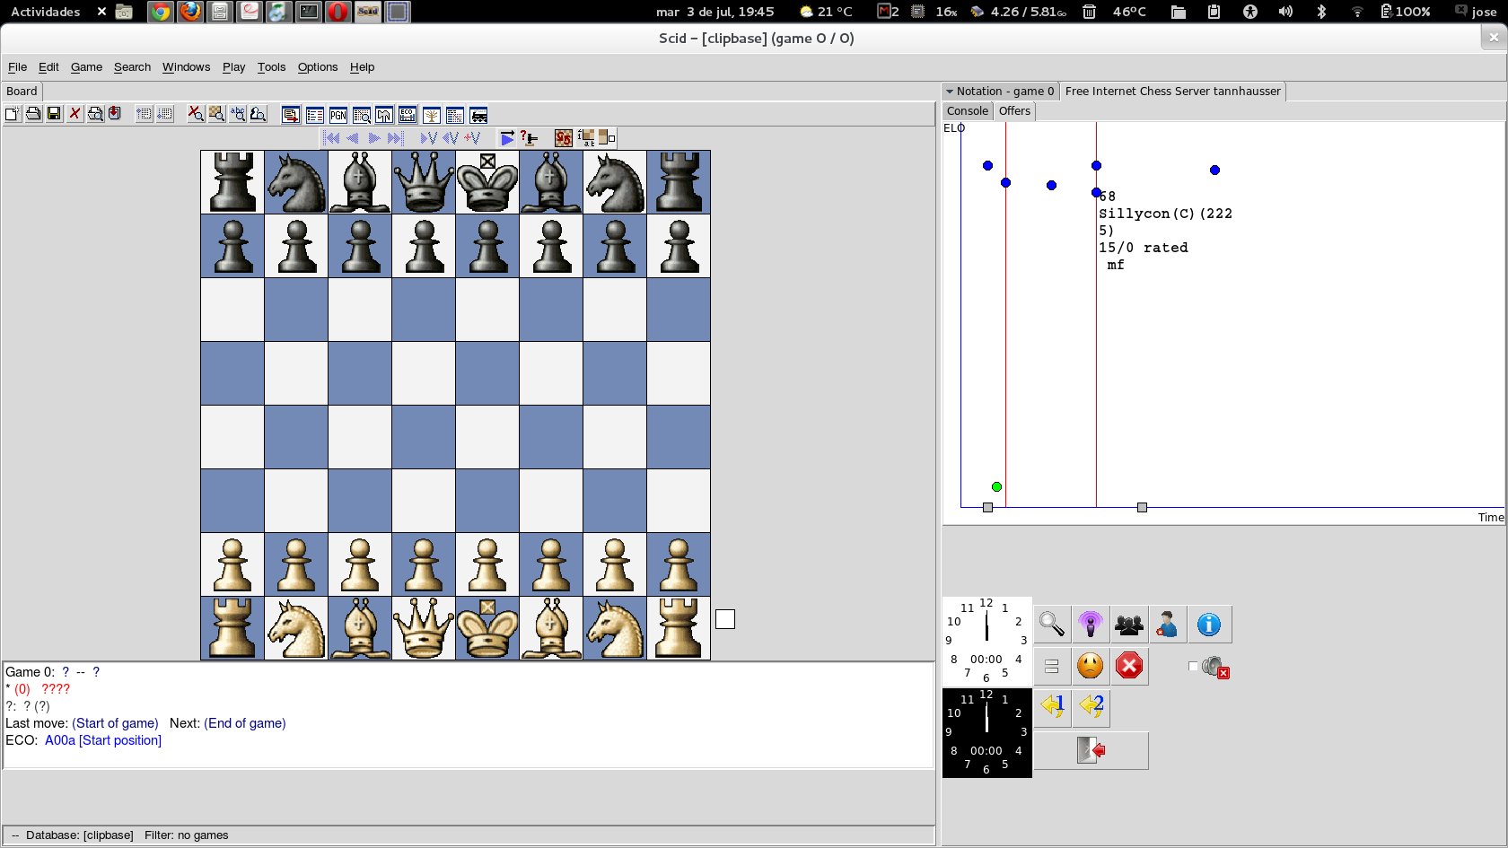The width and height of the screenshot is (1508, 848).
Task: Click the white pawn on e2
Action: click(487, 564)
